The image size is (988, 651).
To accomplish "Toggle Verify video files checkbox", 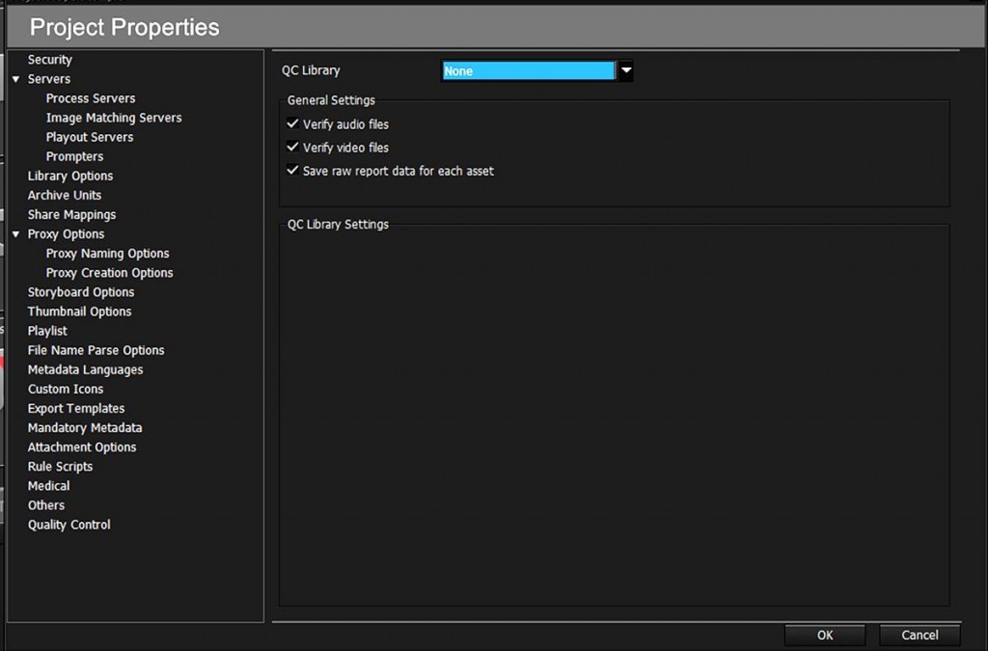I will click(292, 147).
